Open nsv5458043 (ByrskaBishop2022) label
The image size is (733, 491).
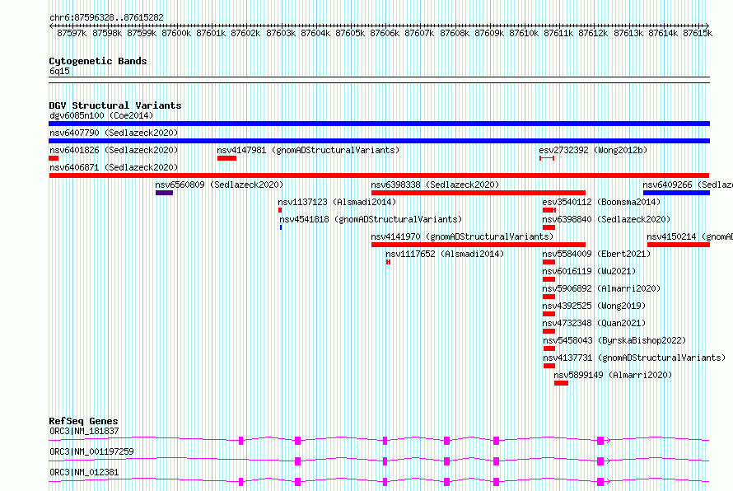click(614, 340)
